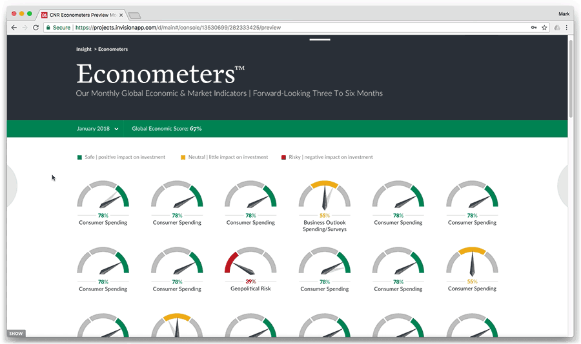Click the green Safe legend swatch
Screen dimensions: 581x344
[x=79, y=158]
